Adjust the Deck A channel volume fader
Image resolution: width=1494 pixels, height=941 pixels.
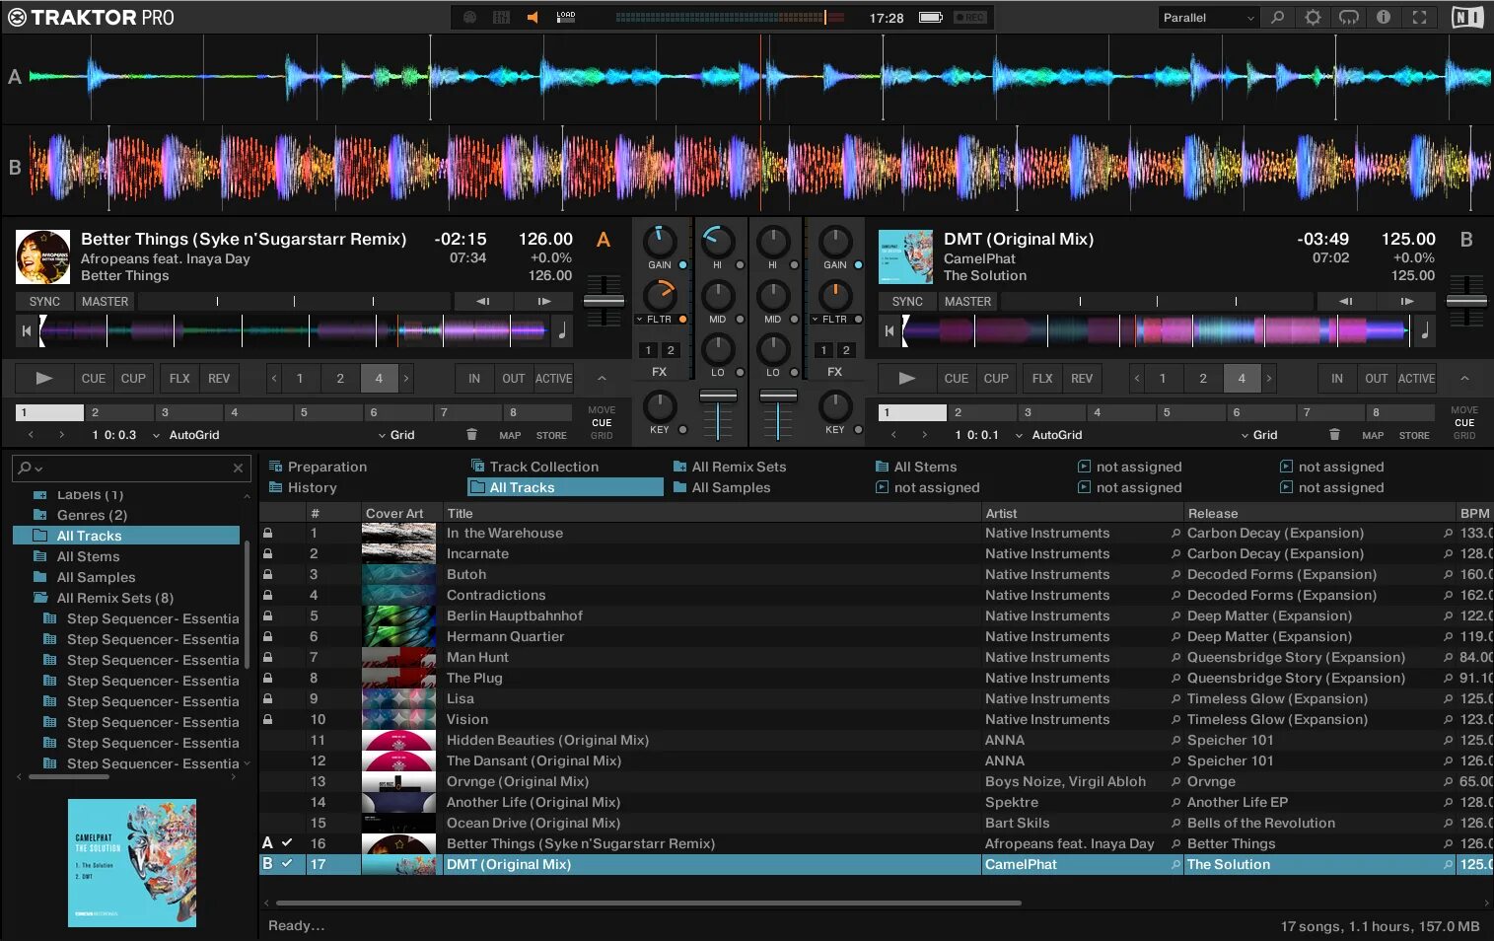click(x=718, y=396)
